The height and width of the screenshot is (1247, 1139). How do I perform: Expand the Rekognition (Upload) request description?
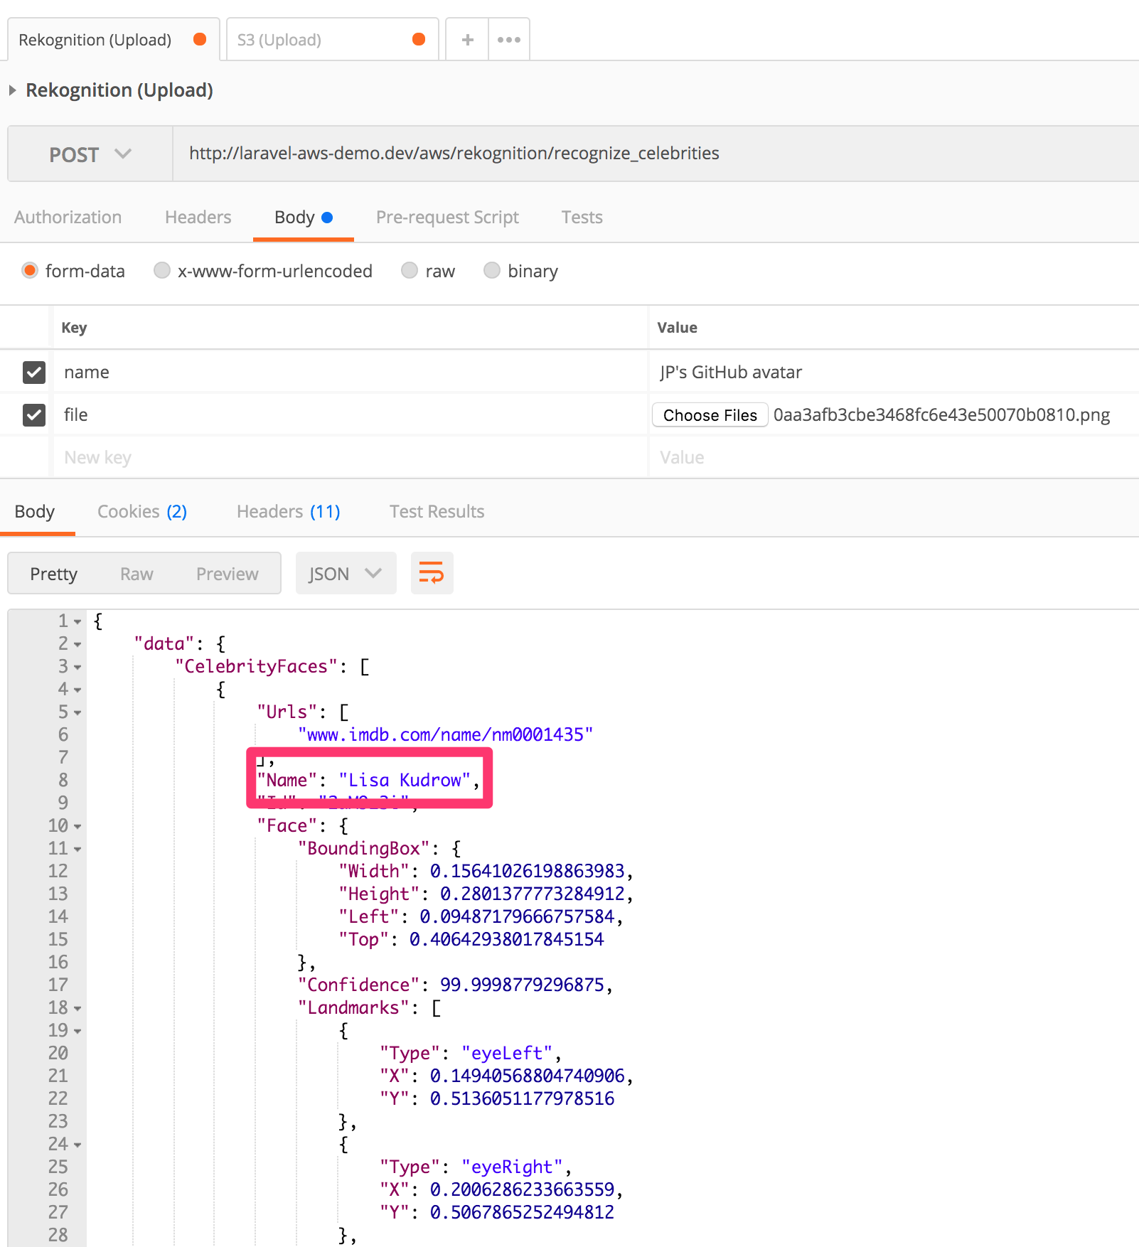pyautogui.click(x=13, y=90)
